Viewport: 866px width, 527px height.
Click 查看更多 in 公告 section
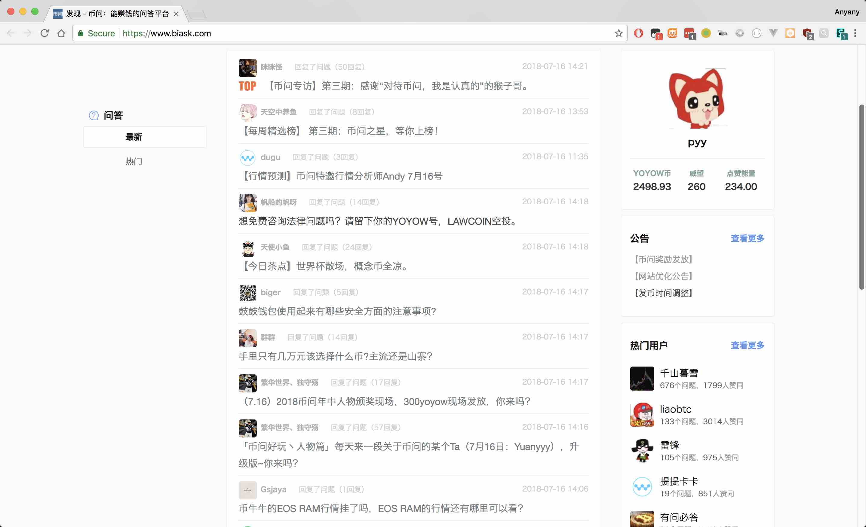tap(748, 238)
